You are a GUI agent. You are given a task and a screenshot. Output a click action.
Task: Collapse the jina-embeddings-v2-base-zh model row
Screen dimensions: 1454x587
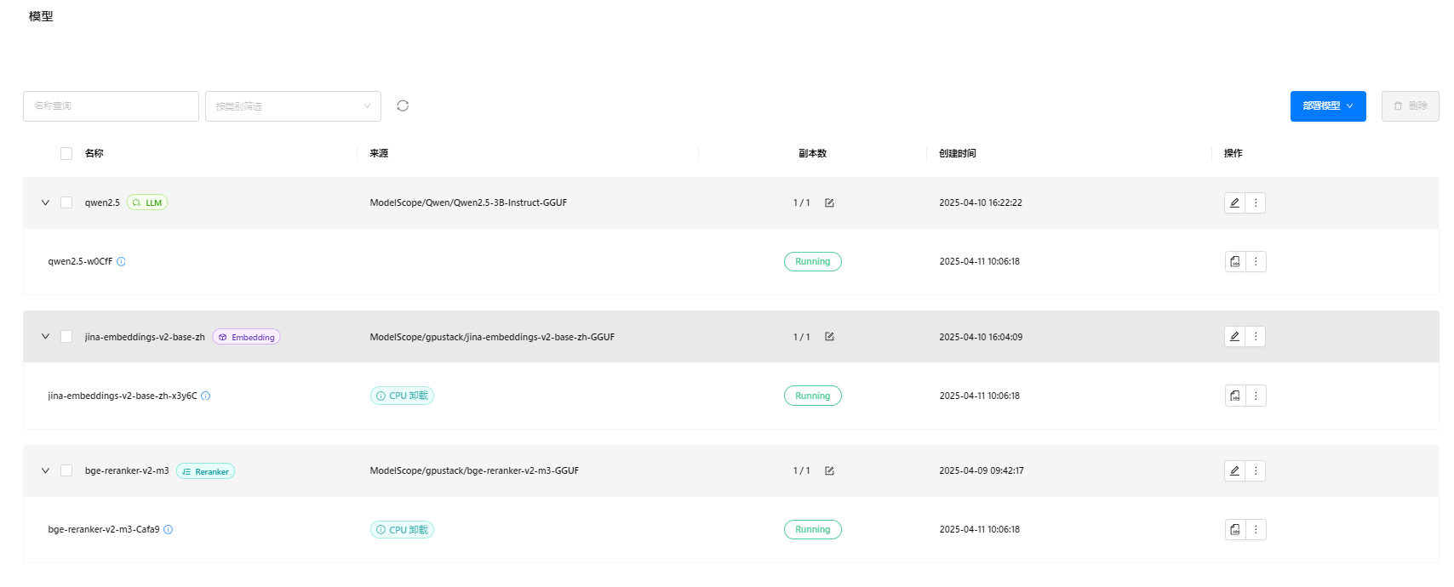click(45, 337)
